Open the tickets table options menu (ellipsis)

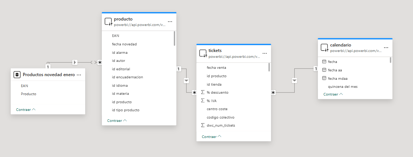click(x=265, y=53)
